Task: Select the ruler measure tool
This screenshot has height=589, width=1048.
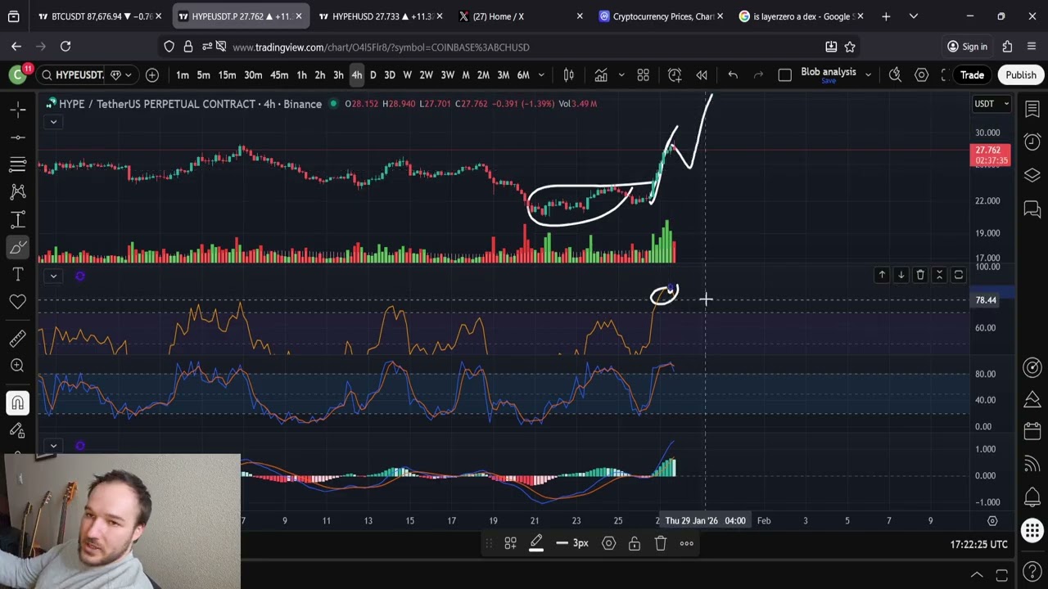Action: [x=18, y=338]
